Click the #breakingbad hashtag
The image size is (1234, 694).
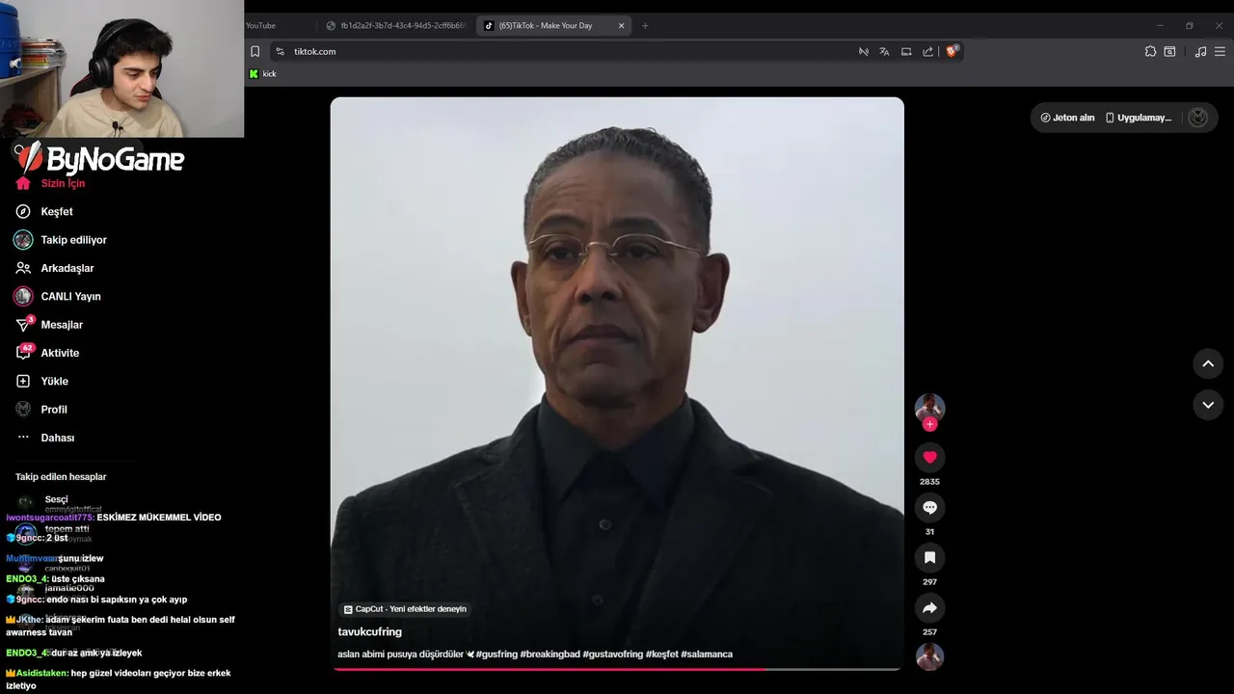pos(550,654)
